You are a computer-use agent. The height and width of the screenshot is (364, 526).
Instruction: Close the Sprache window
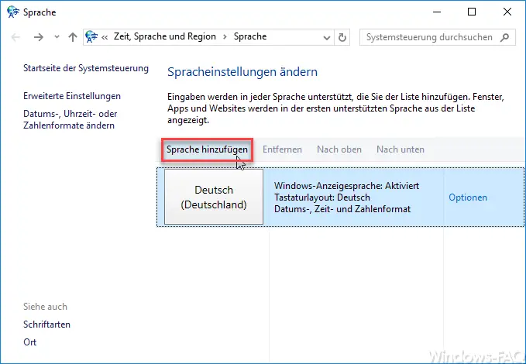507,12
